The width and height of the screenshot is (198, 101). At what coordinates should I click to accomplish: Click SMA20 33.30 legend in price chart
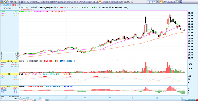coord(41,12)
